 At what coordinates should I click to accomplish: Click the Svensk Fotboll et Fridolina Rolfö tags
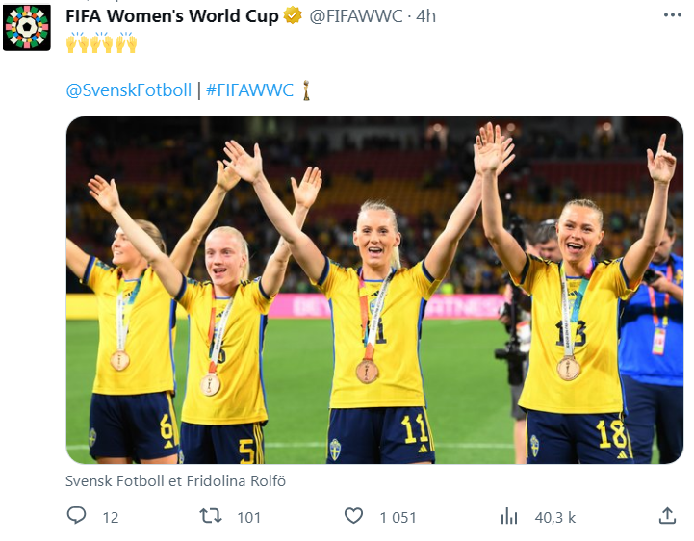pyautogui.click(x=178, y=480)
